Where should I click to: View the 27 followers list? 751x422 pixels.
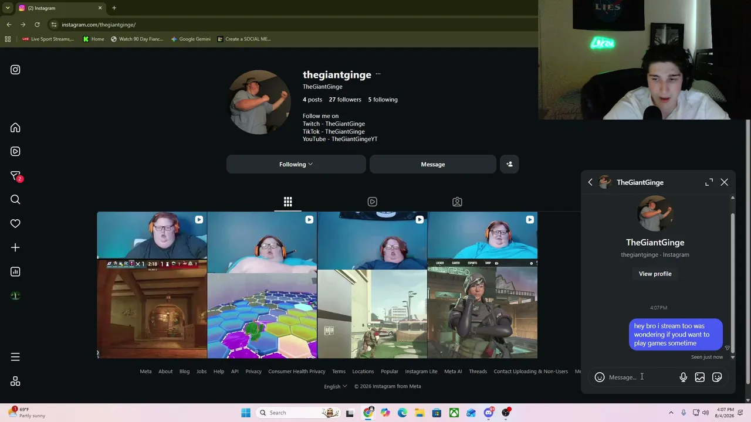(345, 100)
